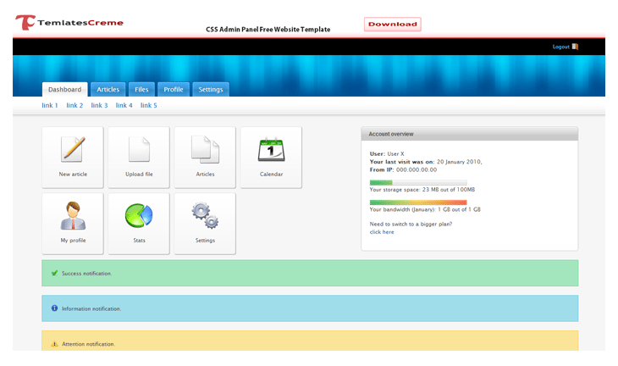Switch to the Dashboard tab

[64, 90]
